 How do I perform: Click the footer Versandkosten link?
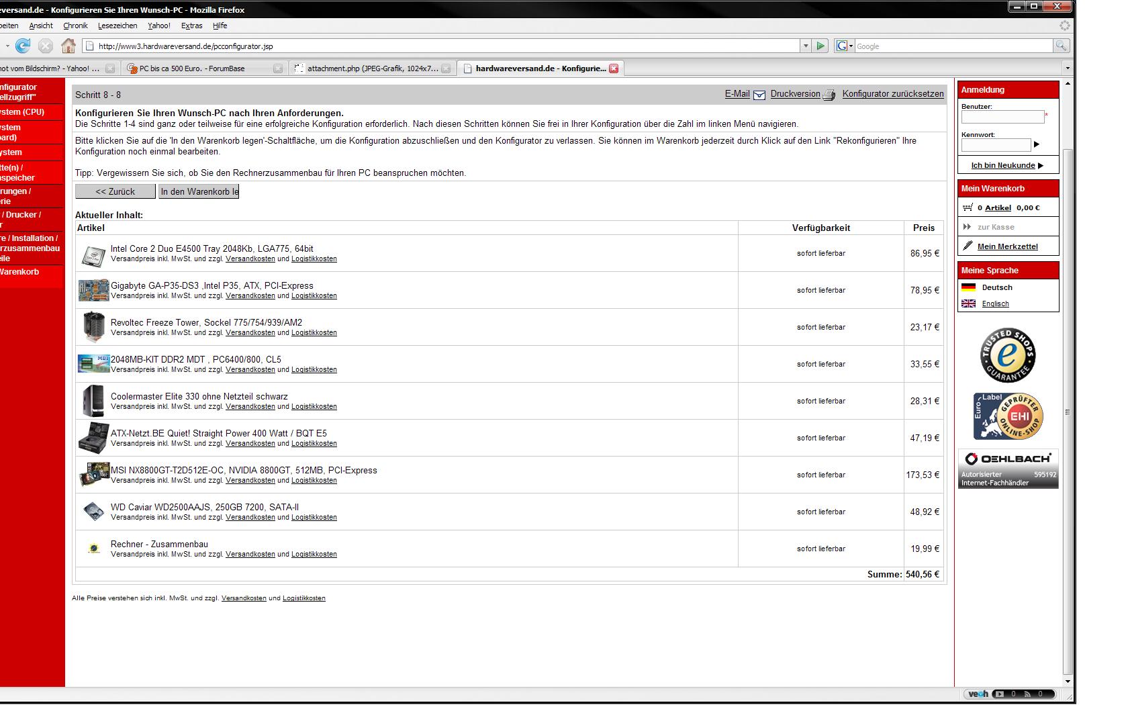[244, 598]
